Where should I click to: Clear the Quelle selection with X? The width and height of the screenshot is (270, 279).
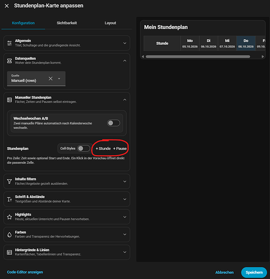[x=50, y=79]
